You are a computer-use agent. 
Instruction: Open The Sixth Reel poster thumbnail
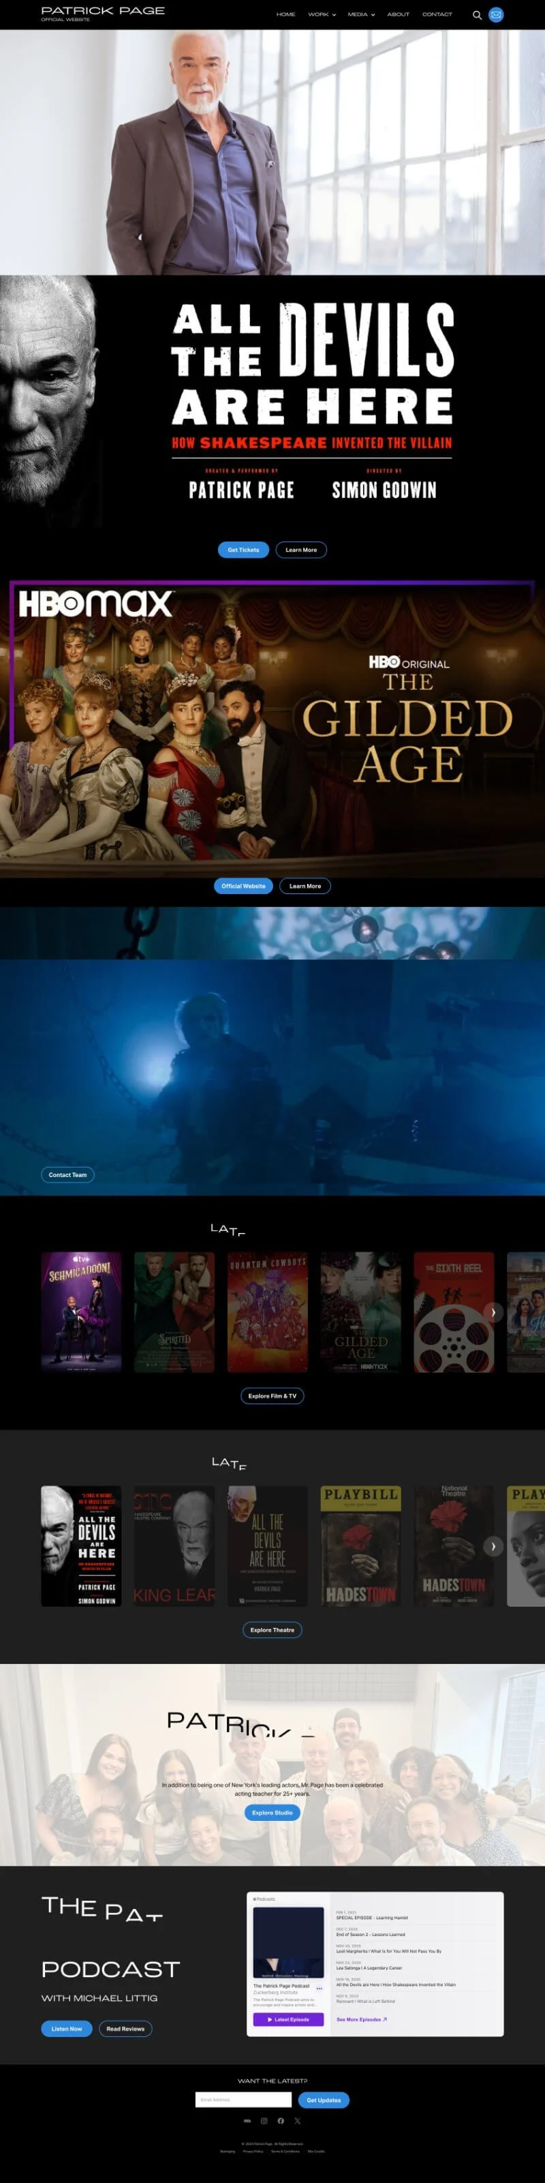click(x=454, y=1313)
